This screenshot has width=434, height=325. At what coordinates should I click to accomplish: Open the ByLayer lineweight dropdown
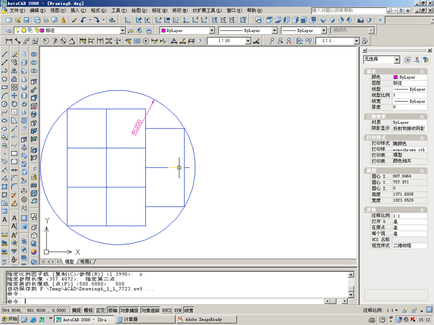click(324, 30)
